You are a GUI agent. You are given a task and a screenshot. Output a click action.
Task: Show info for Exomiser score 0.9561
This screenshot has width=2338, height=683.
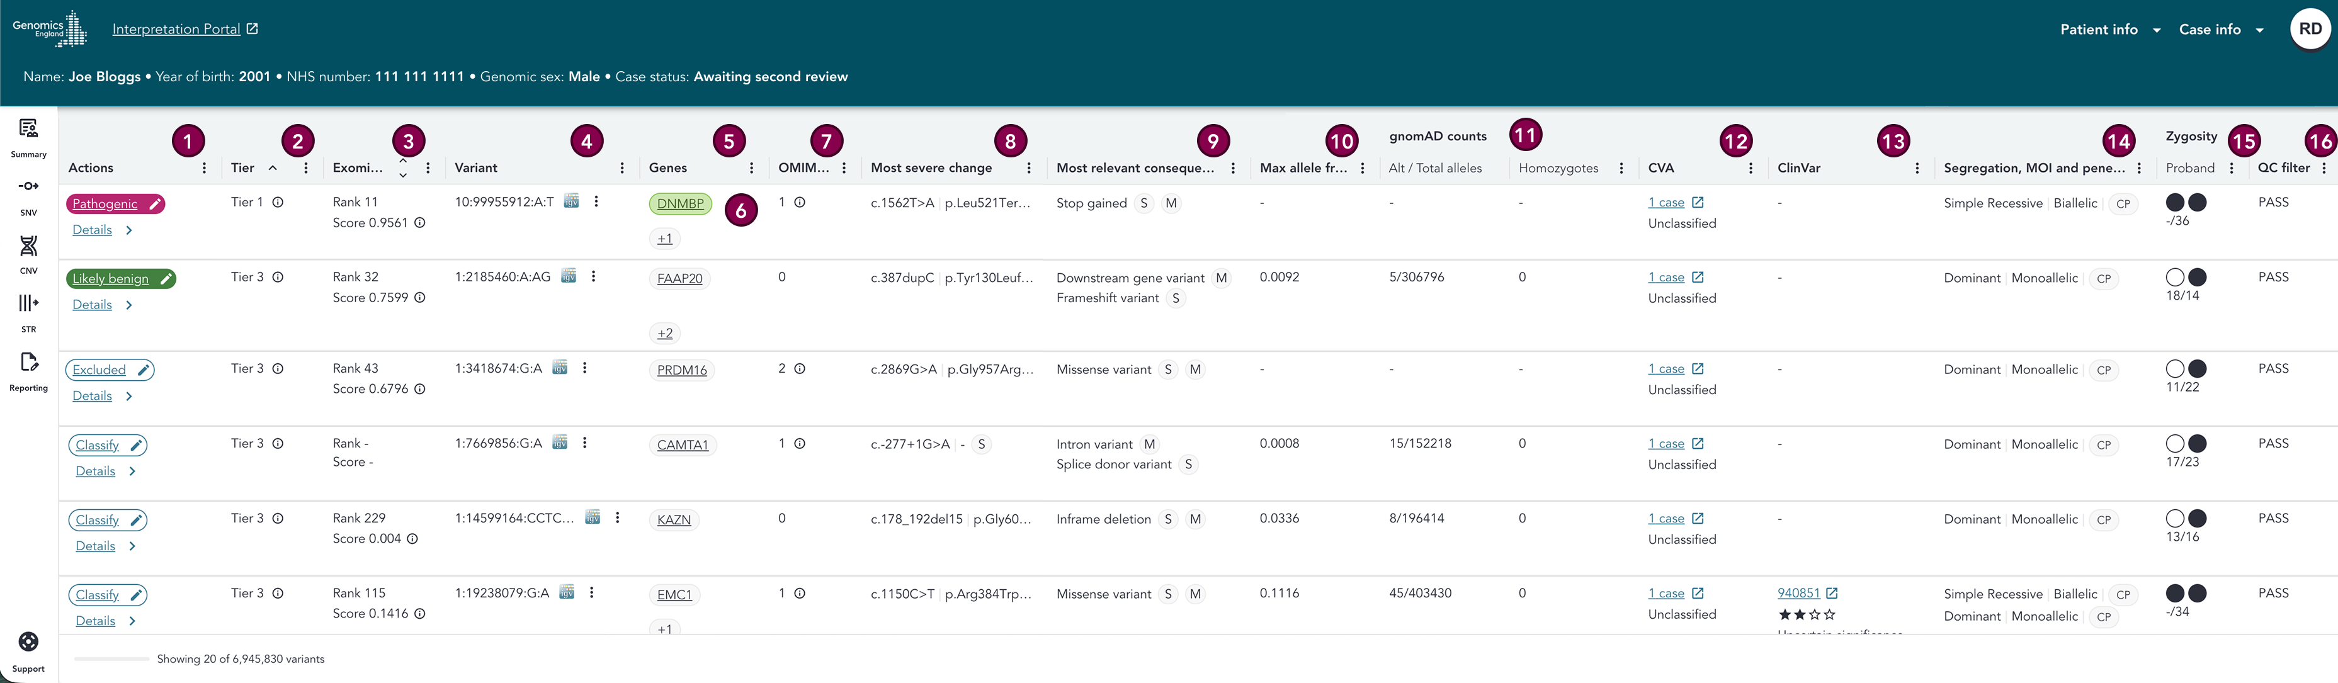point(419,223)
